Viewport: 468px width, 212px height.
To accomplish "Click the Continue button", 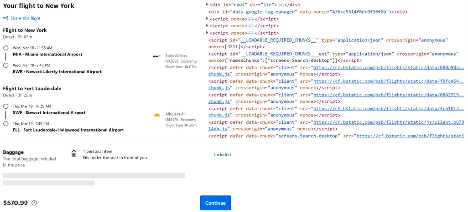I will click(x=215, y=203).
